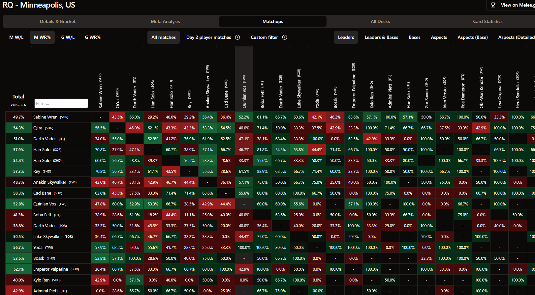Group matchups by Aspects (Base)
535x295 pixels.
coord(473,37)
